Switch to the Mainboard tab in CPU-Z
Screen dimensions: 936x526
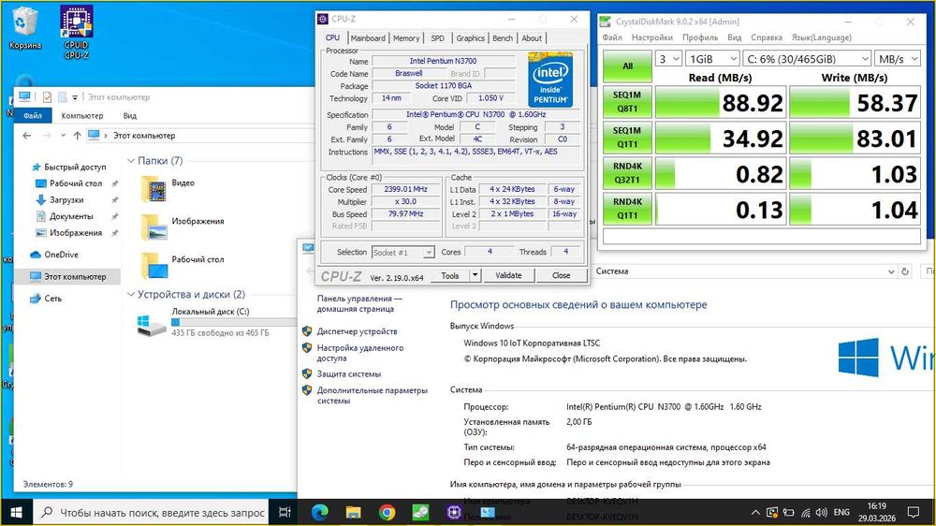coord(368,38)
